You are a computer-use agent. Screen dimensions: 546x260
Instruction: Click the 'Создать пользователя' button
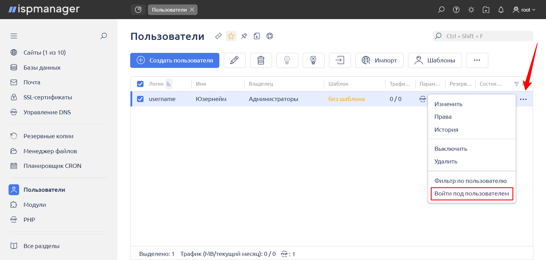pos(175,60)
